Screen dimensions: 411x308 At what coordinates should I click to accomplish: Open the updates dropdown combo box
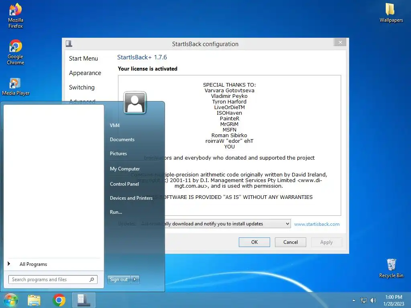click(x=216, y=224)
